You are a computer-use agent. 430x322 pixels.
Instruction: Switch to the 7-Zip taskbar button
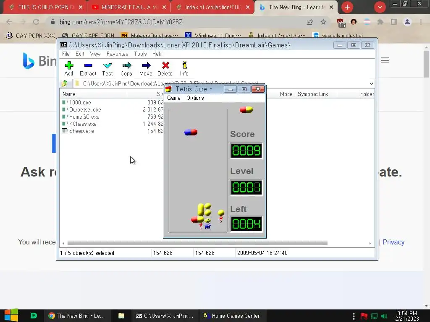165,316
